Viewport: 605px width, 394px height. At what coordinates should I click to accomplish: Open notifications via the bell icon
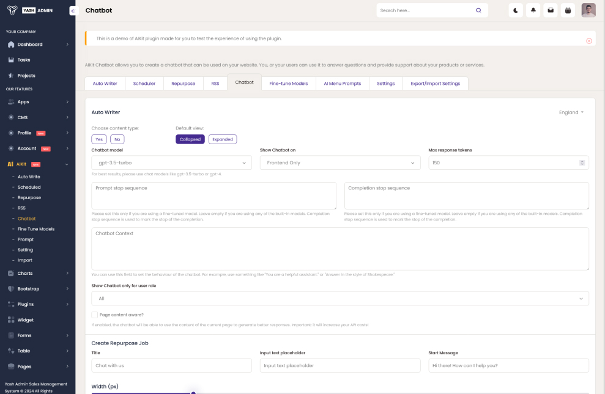533,10
